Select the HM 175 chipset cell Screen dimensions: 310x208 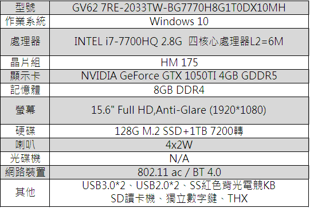click(179, 62)
